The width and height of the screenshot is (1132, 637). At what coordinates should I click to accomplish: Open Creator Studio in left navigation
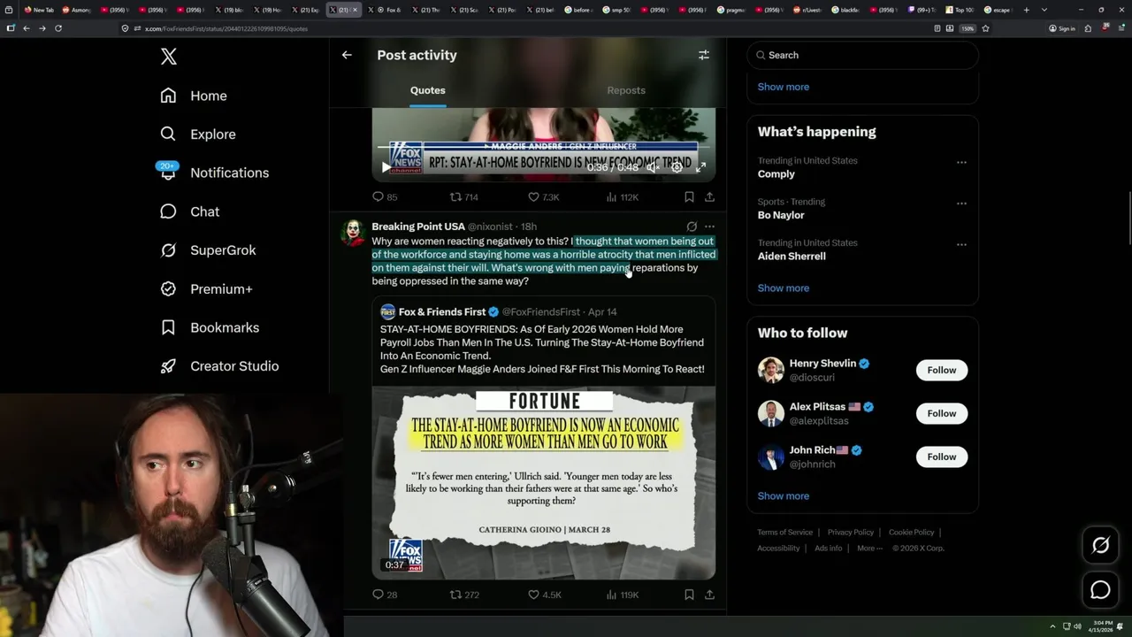pyautogui.click(x=219, y=366)
